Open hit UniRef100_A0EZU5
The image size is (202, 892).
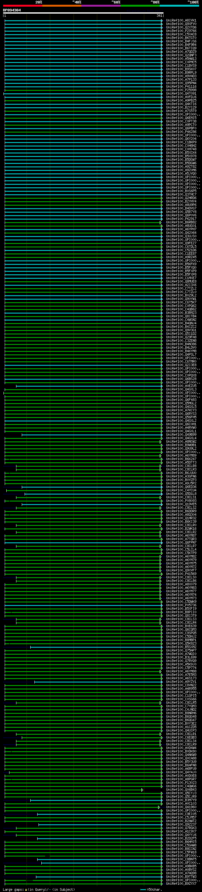click(181, 386)
